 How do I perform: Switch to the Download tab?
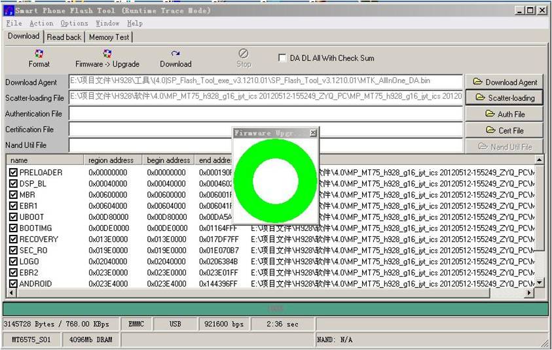pyautogui.click(x=24, y=36)
